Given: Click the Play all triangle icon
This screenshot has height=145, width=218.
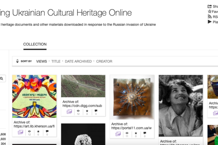Looking at the screenshot, I should pos(210,22).
